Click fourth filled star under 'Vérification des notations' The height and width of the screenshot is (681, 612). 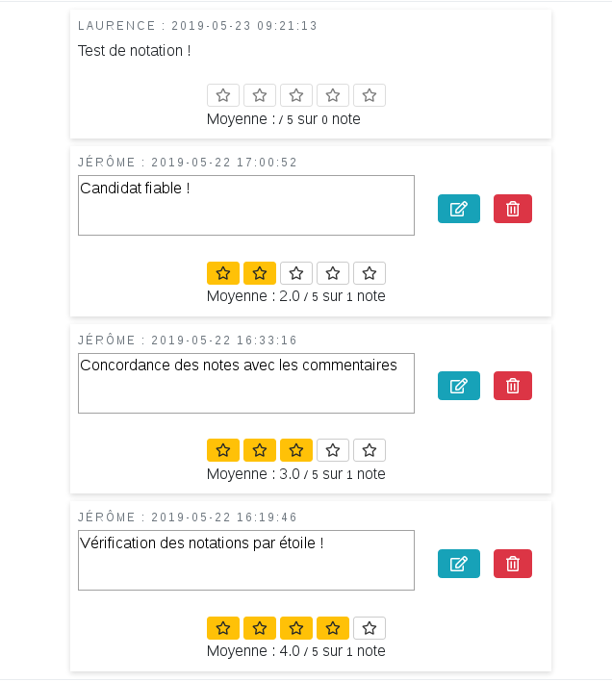[333, 628]
